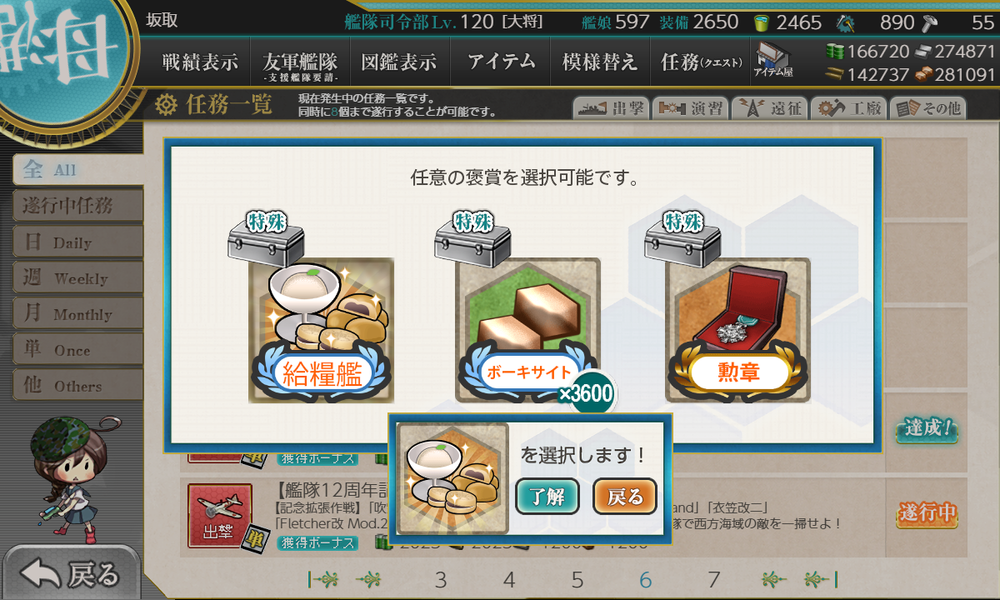The image size is (1000, 600).
Task: Choose the ボーキサイト x3600 reward
Action: click(x=528, y=331)
